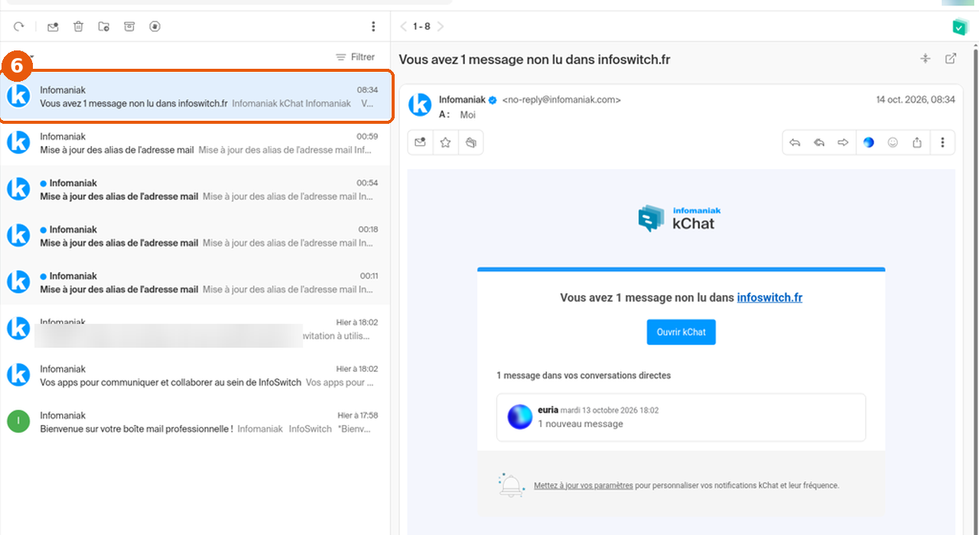Screen dimensions: 979x535
Task: Delete the selected mail with trash icon
Action: (x=78, y=27)
